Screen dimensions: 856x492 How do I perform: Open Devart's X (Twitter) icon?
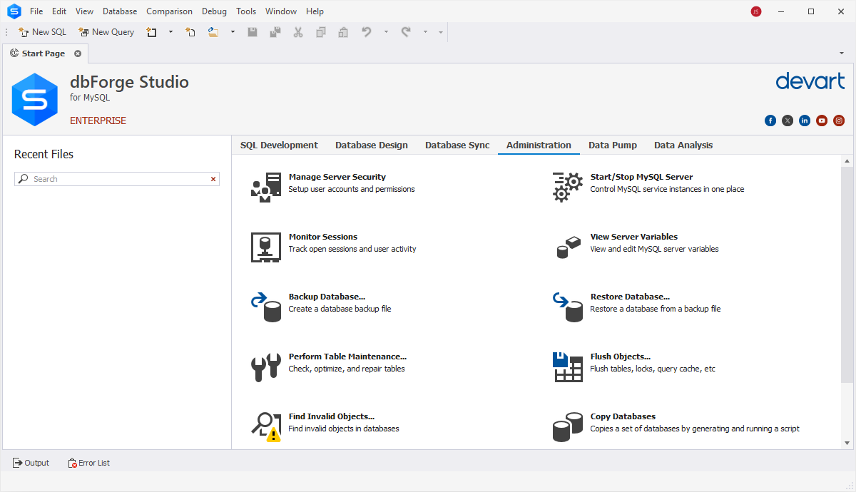788,121
